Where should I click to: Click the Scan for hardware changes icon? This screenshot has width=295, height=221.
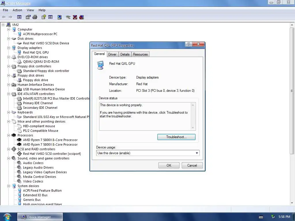coord(59,17)
